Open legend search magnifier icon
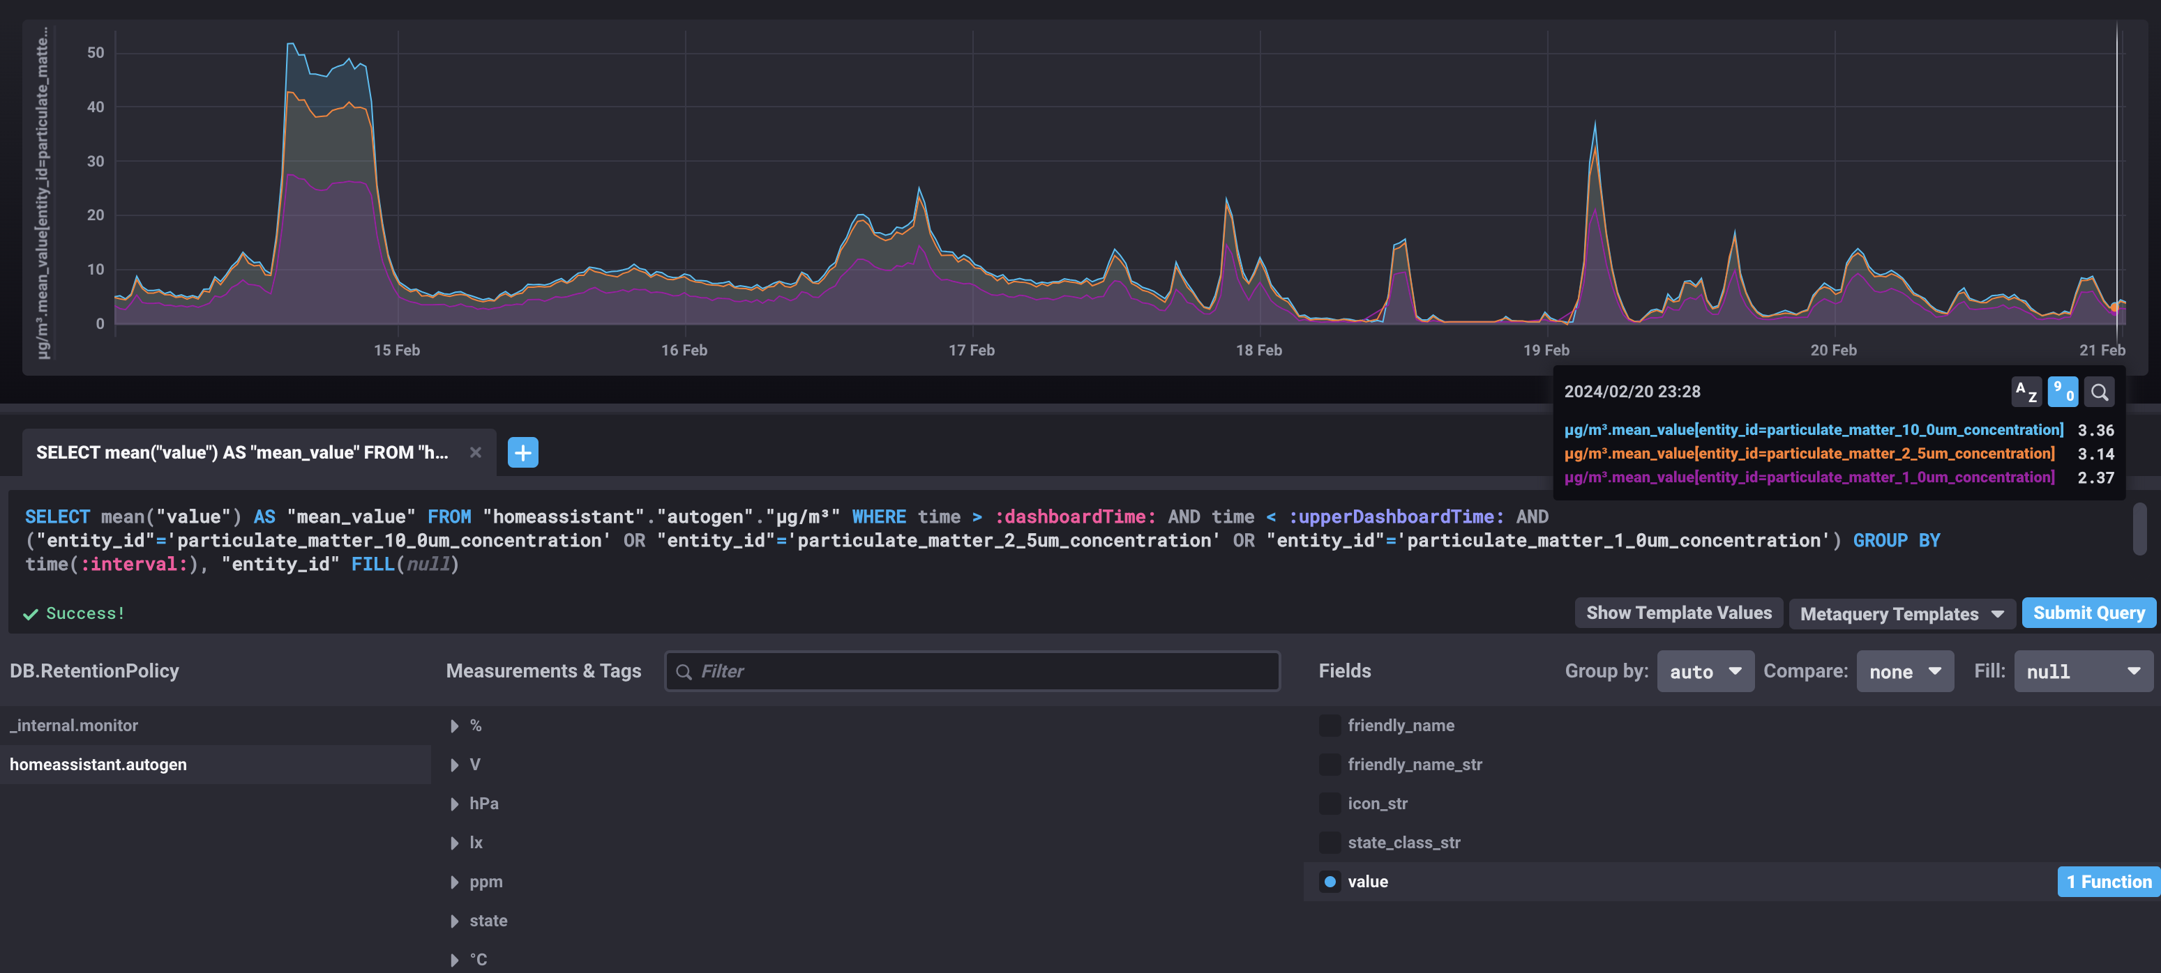The image size is (2161, 973). click(2099, 392)
